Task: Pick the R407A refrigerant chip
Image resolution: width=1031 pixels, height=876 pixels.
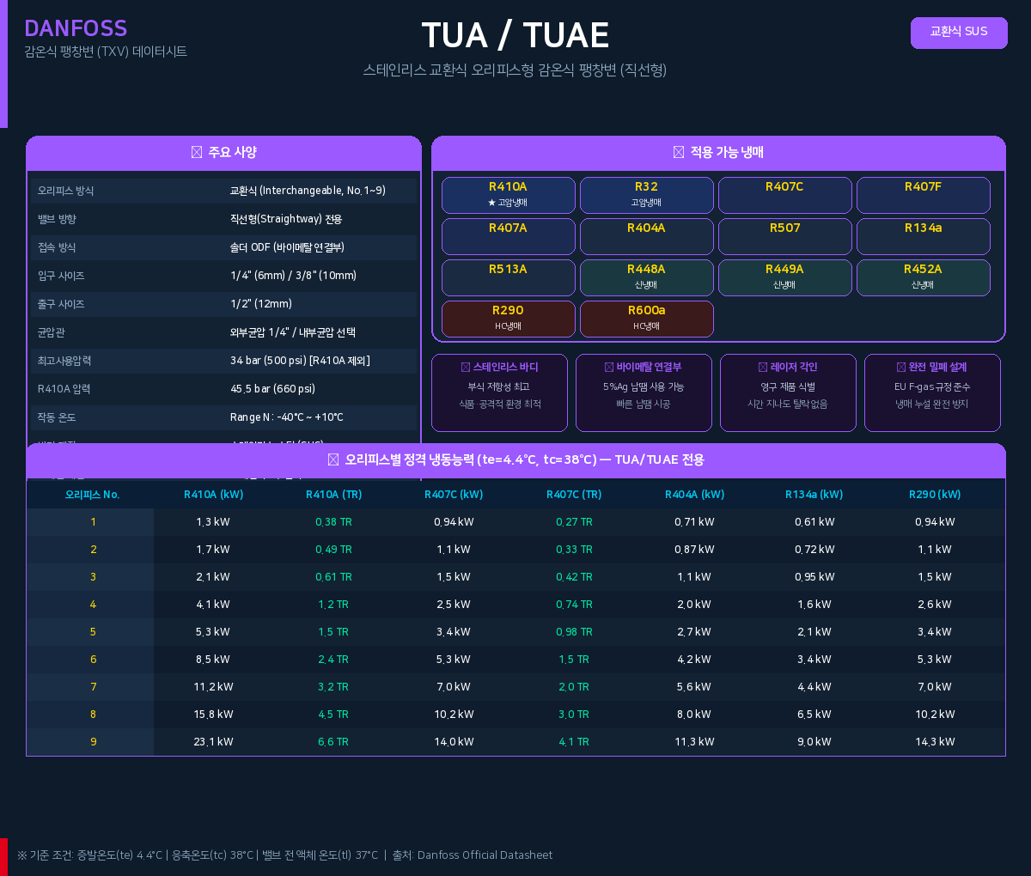Action: (x=509, y=236)
